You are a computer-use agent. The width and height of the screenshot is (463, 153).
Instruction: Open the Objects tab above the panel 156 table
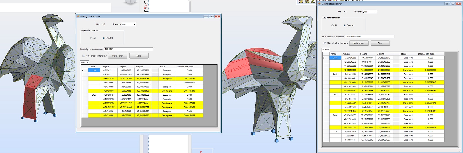pos(84,62)
